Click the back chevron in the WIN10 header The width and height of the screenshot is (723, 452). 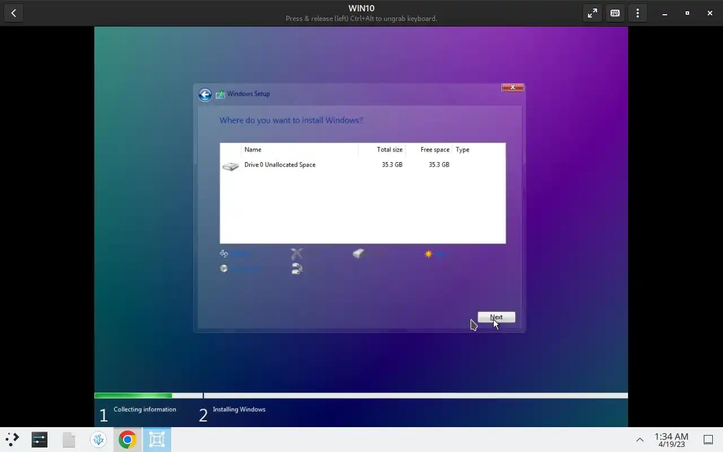pos(14,13)
